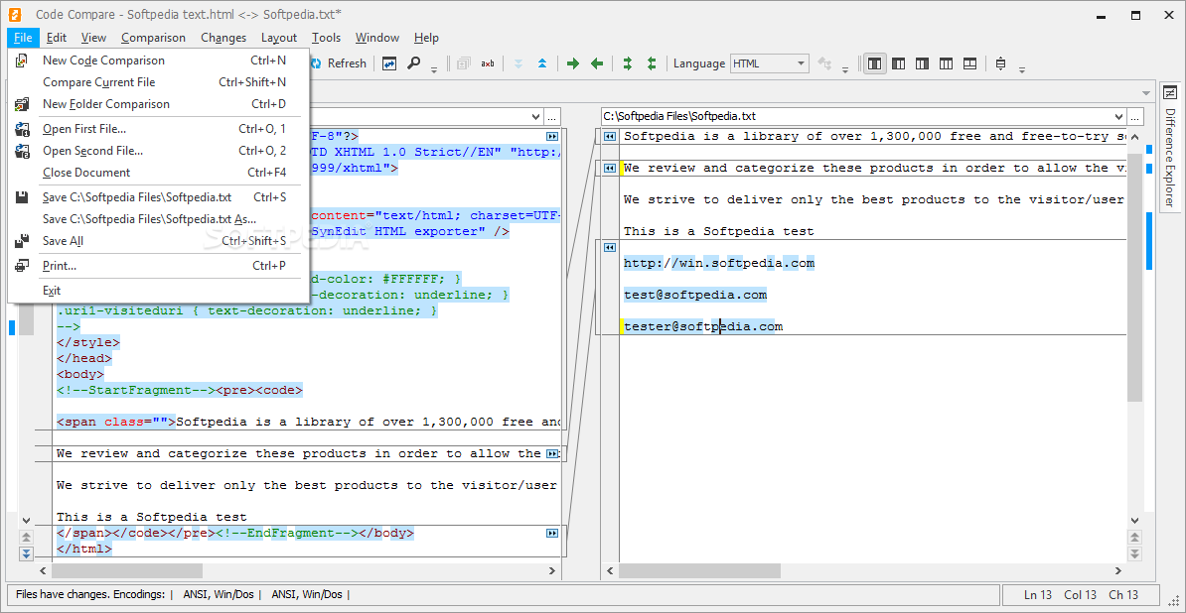The image size is (1186, 613).
Task: Open the Comparison menu
Action: pyautogui.click(x=153, y=38)
